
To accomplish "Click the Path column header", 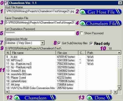I will click(102, 53).
